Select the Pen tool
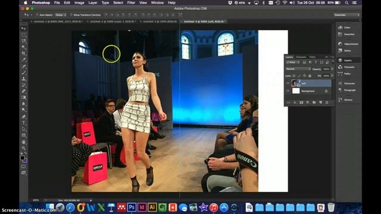The image size is (381, 214). [24, 117]
